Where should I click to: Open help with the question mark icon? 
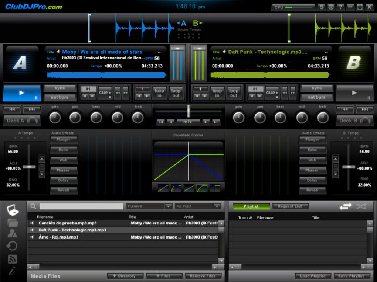pyautogui.click(x=340, y=7)
